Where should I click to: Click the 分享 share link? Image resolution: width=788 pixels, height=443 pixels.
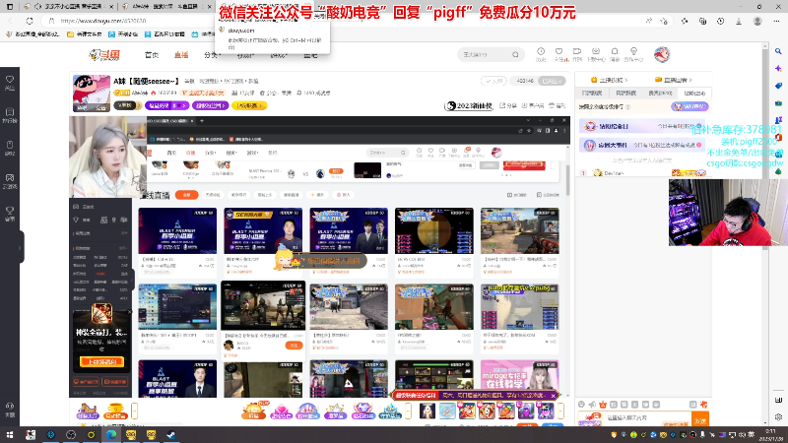click(x=508, y=105)
